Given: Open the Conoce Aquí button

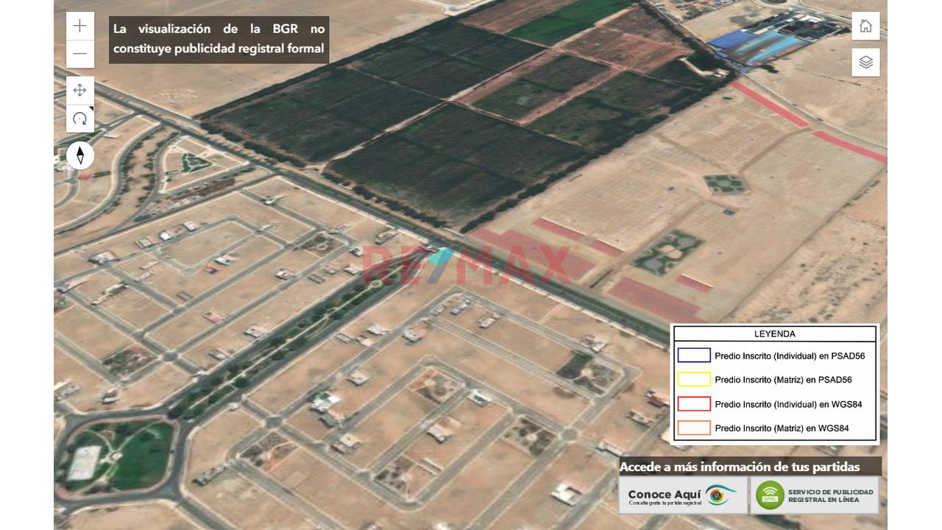Looking at the screenshot, I should [683, 495].
